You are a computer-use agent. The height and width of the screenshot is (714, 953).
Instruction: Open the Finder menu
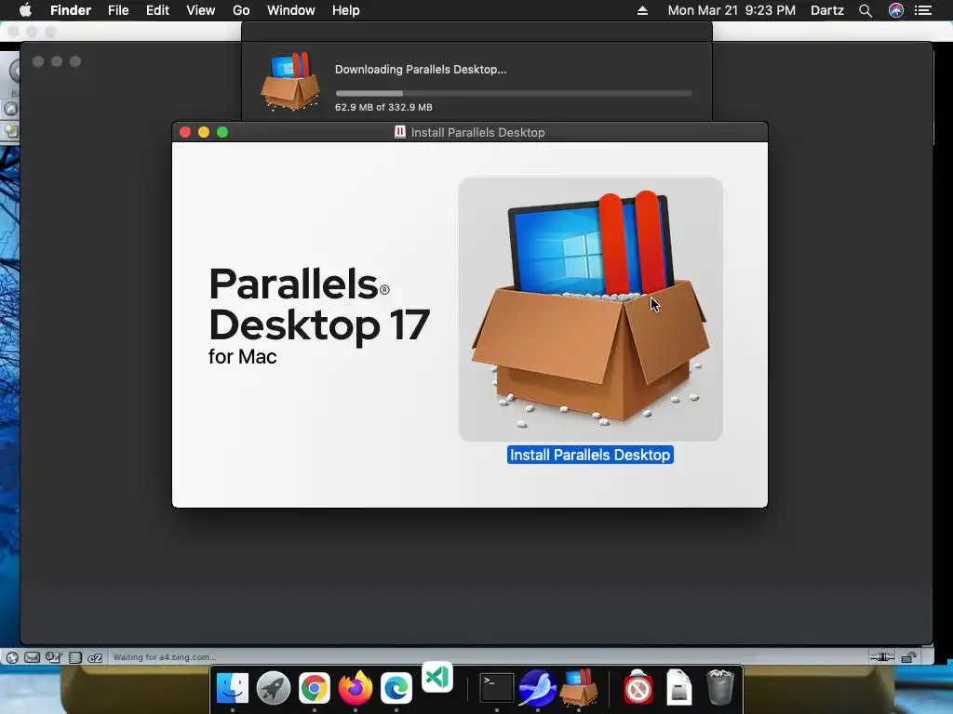pyautogui.click(x=71, y=10)
